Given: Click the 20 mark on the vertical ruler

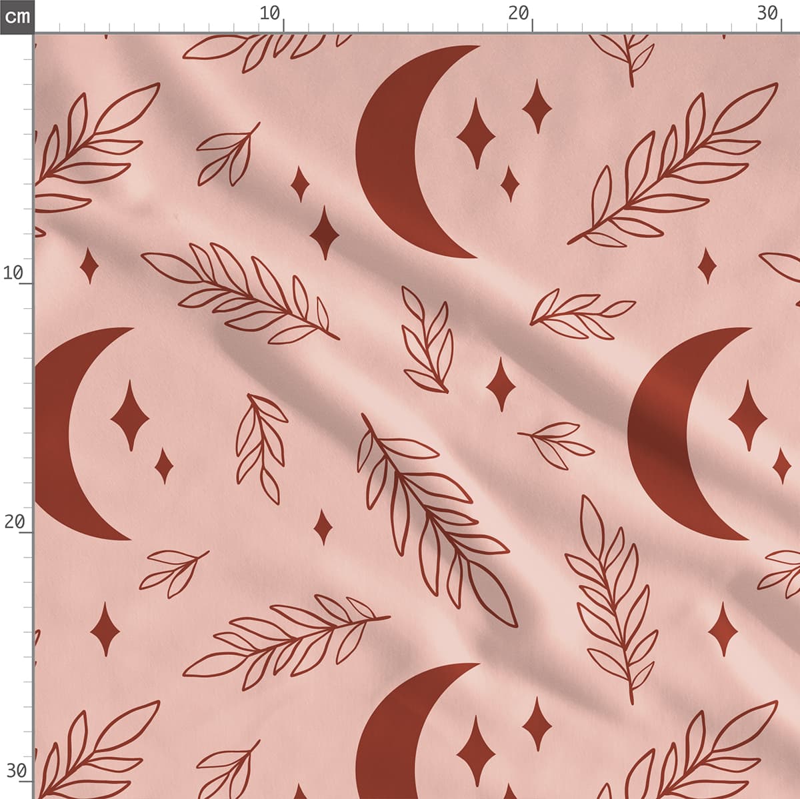Looking at the screenshot, I should pos(13,522).
